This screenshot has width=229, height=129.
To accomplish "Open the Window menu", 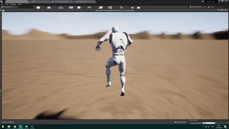I will coord(13,4).
